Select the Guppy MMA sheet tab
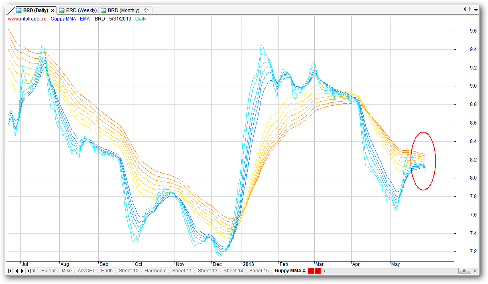This screenshot has width=488, height=284. coord(287,271)
